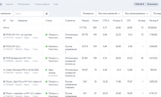The width and height of the screenshot is (161, 97).
Task: Switch to Группы tab
Action: pos(9,4)
